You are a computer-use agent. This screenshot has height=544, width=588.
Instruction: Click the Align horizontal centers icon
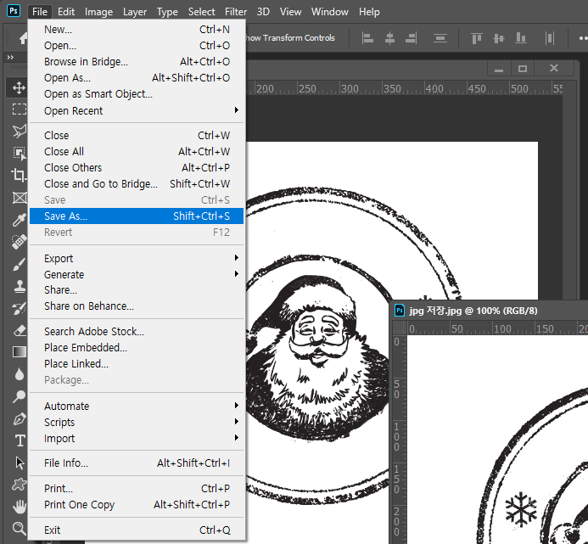point(389,38)
